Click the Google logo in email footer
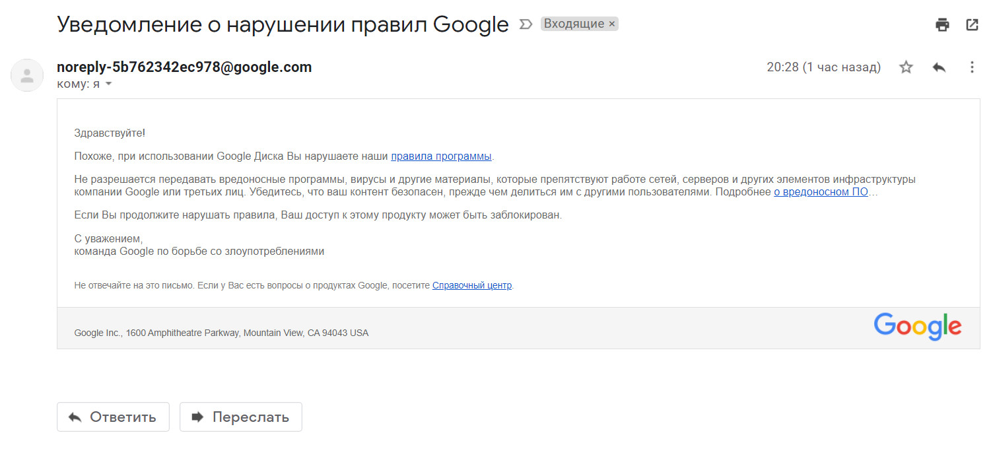The width and height of the screenshot is (991, 474). tap(917, 327)
